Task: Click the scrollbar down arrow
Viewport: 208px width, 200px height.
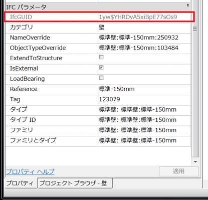Action: [195, 162]
